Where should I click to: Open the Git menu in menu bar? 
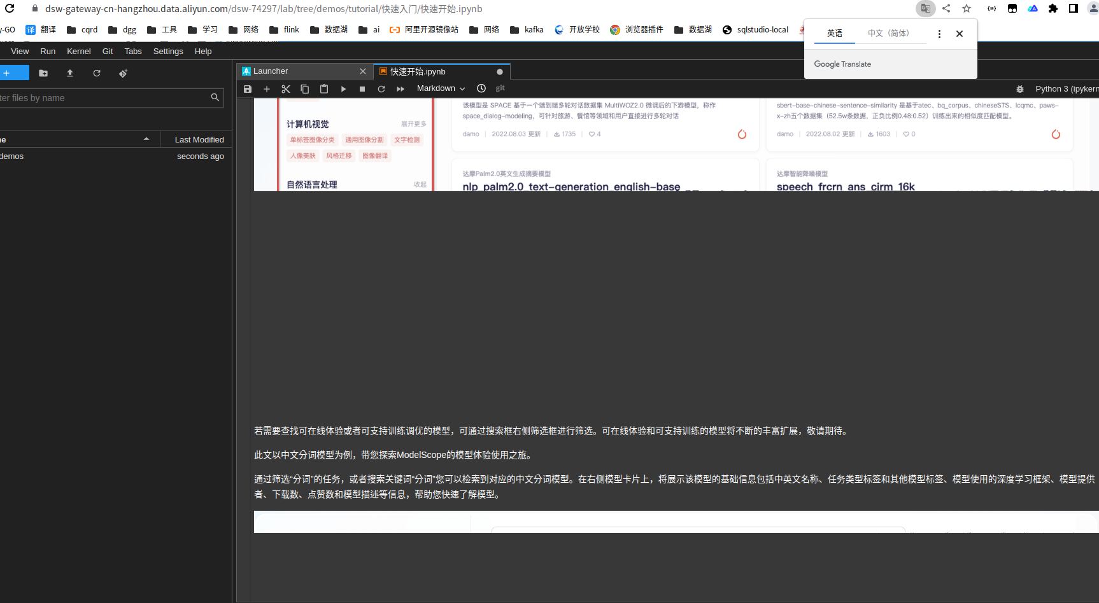click(107, 51)
